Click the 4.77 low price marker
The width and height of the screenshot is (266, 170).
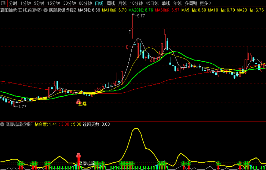click(22, 107)
